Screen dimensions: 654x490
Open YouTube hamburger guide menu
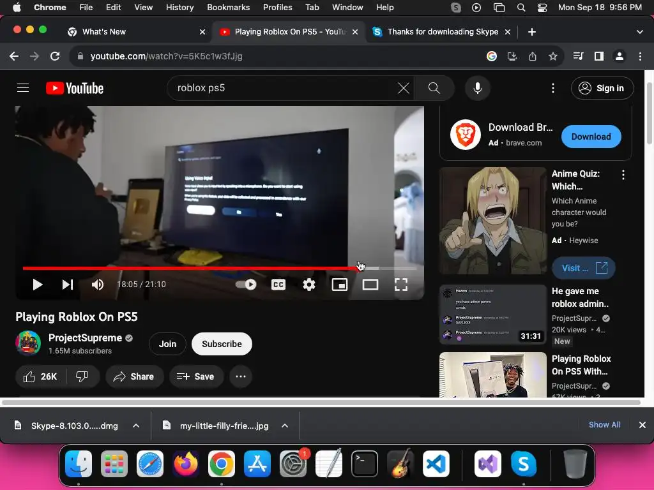tap(23, 88)
